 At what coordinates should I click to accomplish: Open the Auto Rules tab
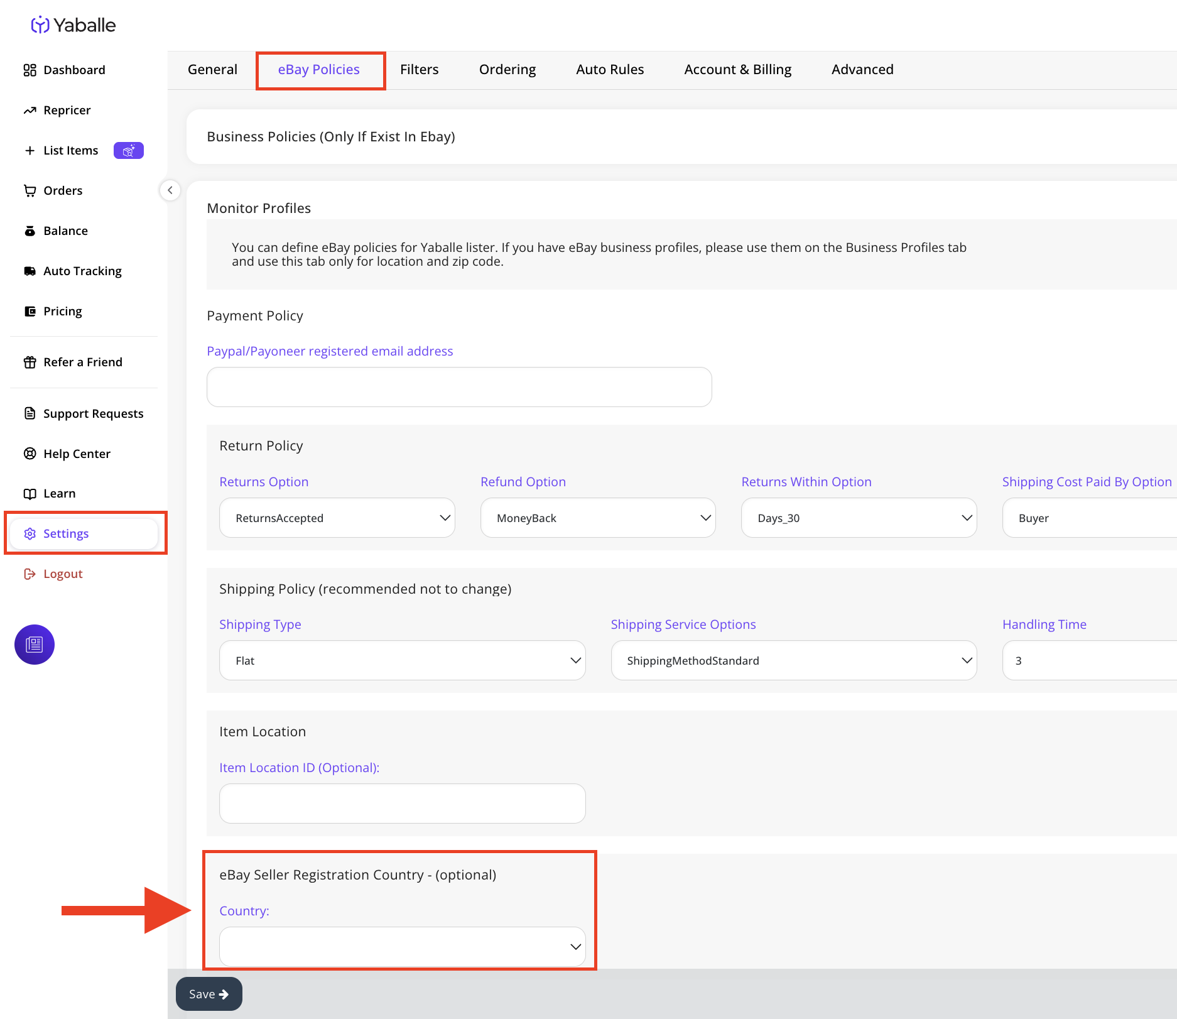click(x=610, y=70)
